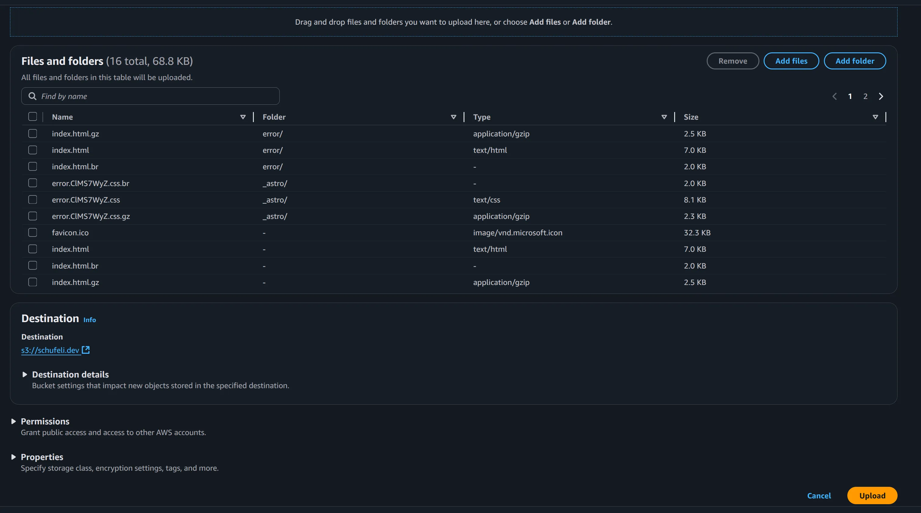The width and height of the screenshot is (921, 513).
Task: Click the search magnifier icon
Action: pos(32,96)
